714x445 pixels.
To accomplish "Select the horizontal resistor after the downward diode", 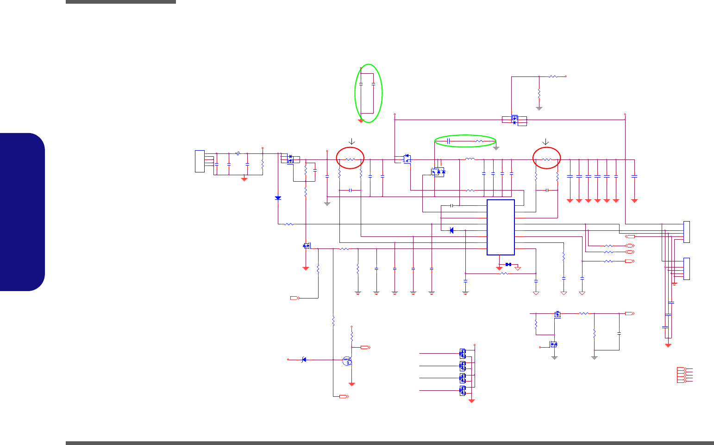I will pos(289,224).
